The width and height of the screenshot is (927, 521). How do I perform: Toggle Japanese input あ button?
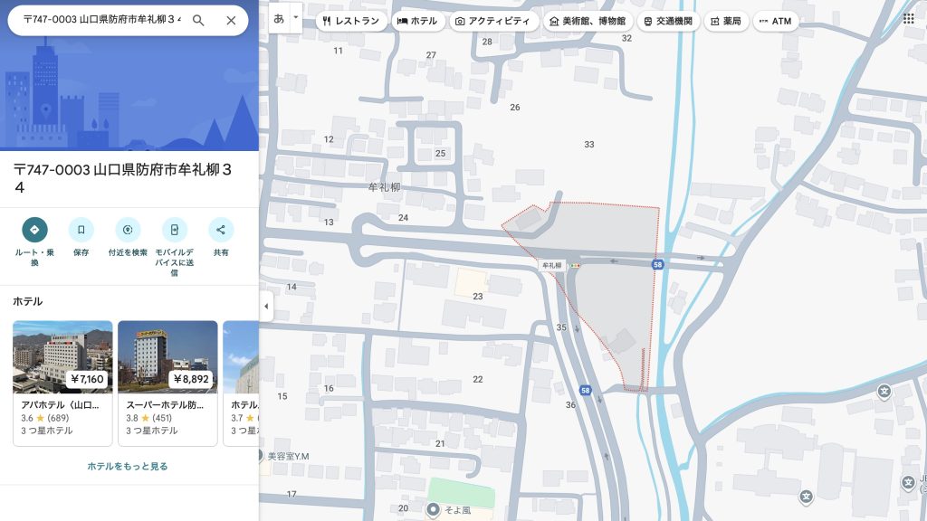click(279, 18)
